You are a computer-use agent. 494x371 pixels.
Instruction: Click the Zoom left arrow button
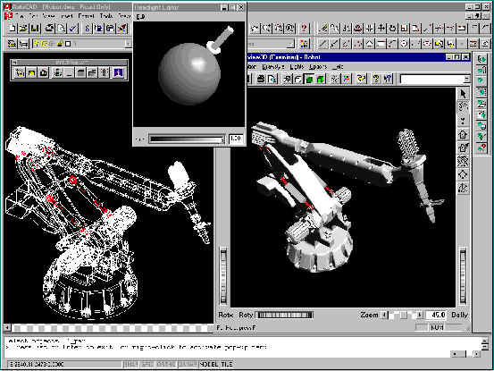[384, 315]
